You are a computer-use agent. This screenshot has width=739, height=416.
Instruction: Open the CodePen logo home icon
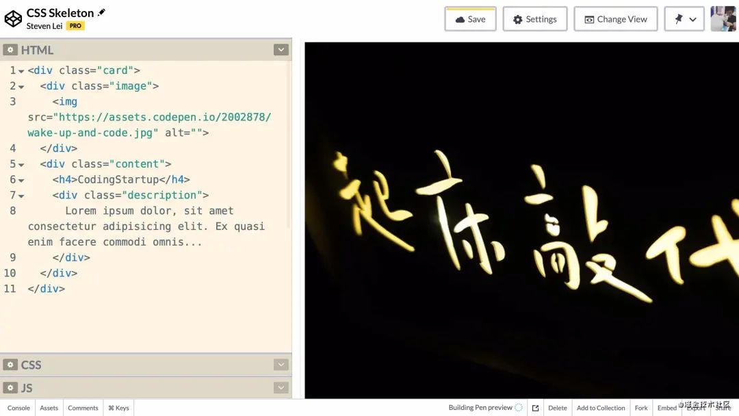click(x=12, y=18)
